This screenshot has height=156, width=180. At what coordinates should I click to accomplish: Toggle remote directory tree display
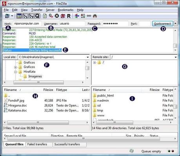31,16
